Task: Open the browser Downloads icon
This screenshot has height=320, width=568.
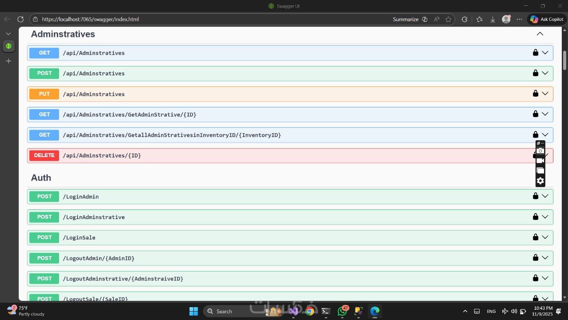Action: (x=493, y=19)
